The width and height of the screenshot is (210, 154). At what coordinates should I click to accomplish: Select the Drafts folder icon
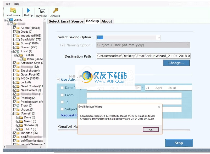[18, 32]
